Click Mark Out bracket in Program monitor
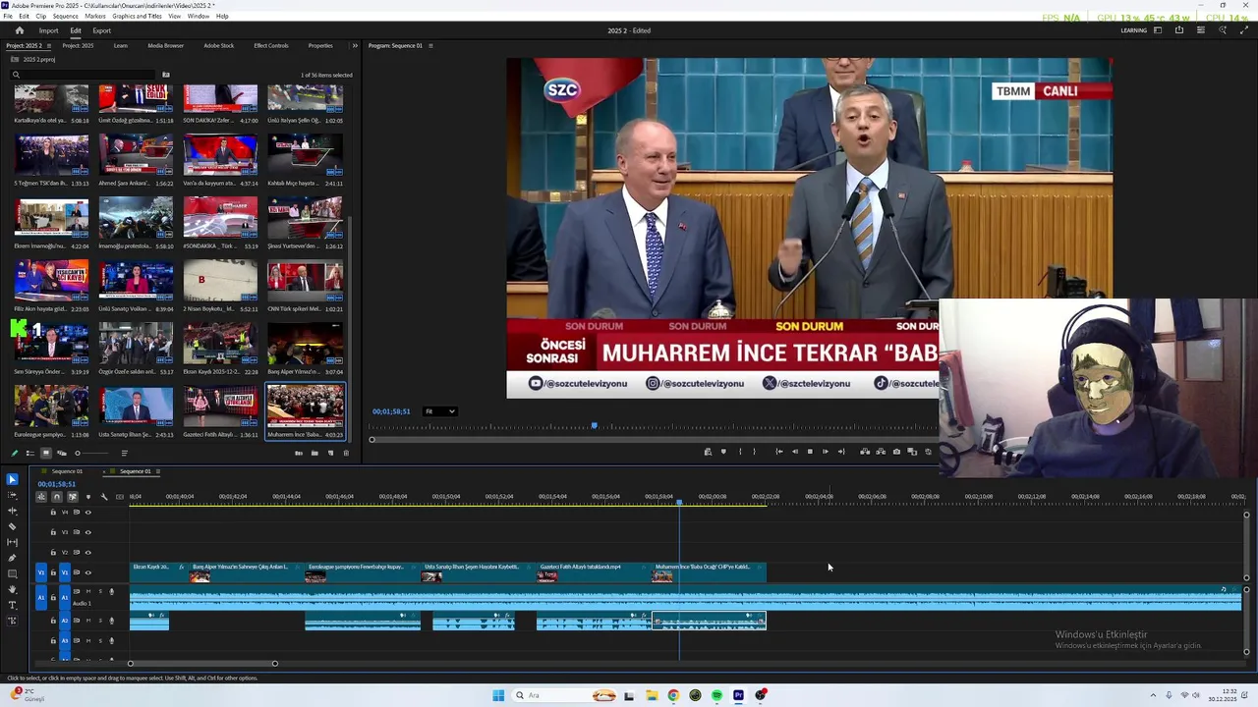 [x=754, y=452]
